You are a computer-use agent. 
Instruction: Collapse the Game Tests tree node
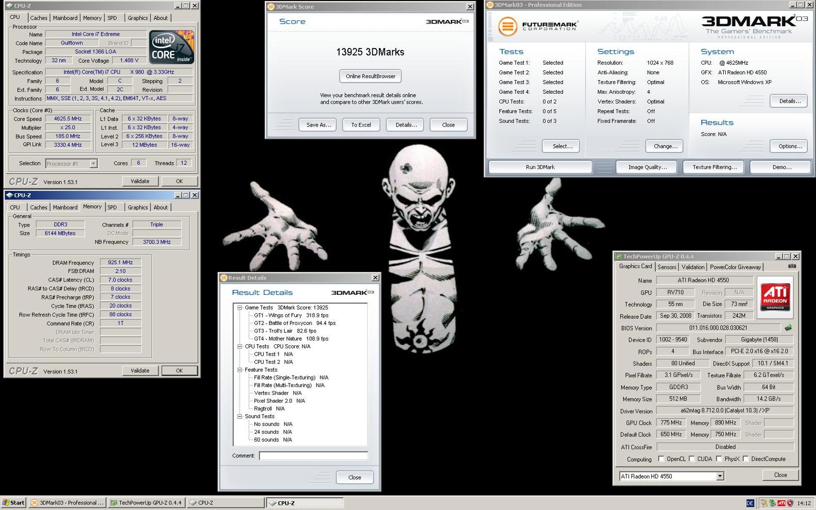click(x=239, y=308)
